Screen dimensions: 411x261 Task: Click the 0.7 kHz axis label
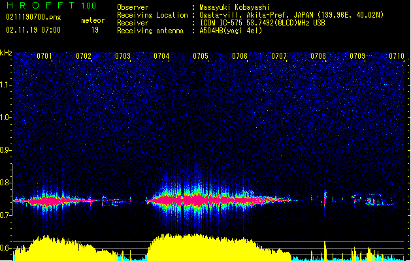point(5,215)
